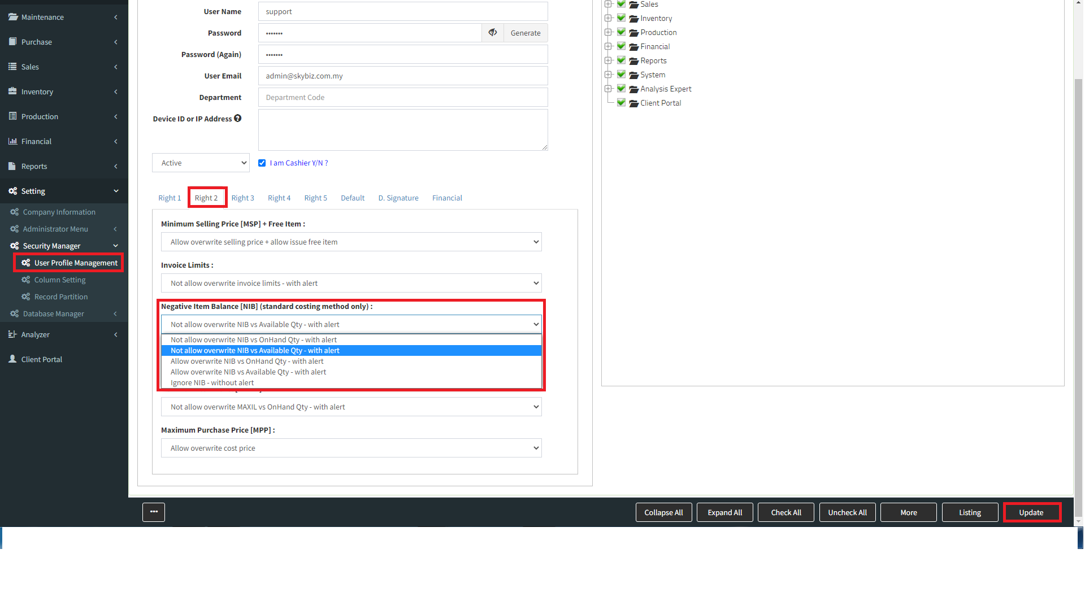Viewport: 1085px width, 610px height.
Task: Click the Generate password button
Action: pyautogui.click(x=526, y=33)
